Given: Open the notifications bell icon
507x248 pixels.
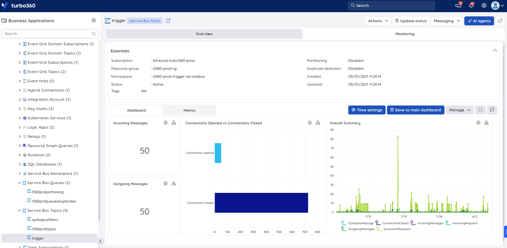Looking at the screenshot, I should pyautogui.click(x=471, y=5).
